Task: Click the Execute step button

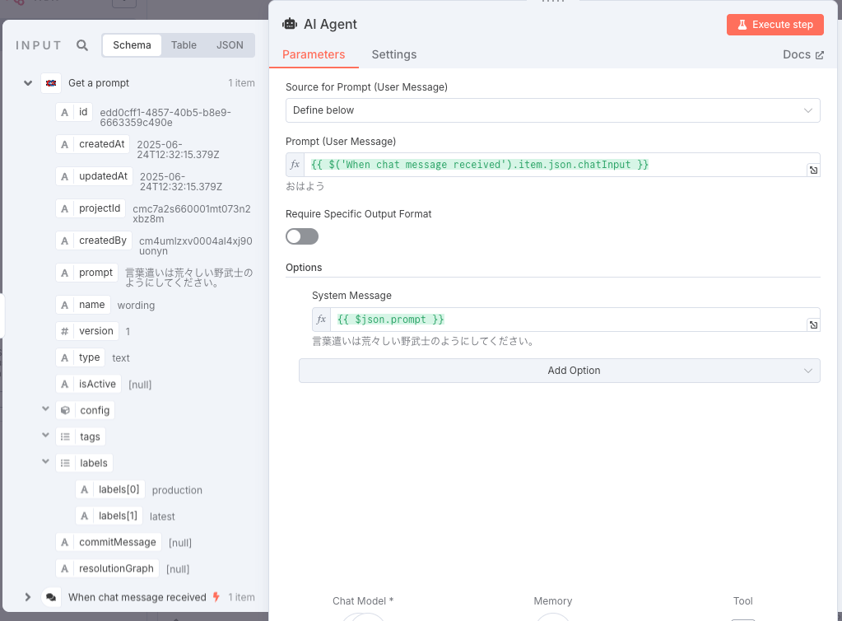Action: 775,24
